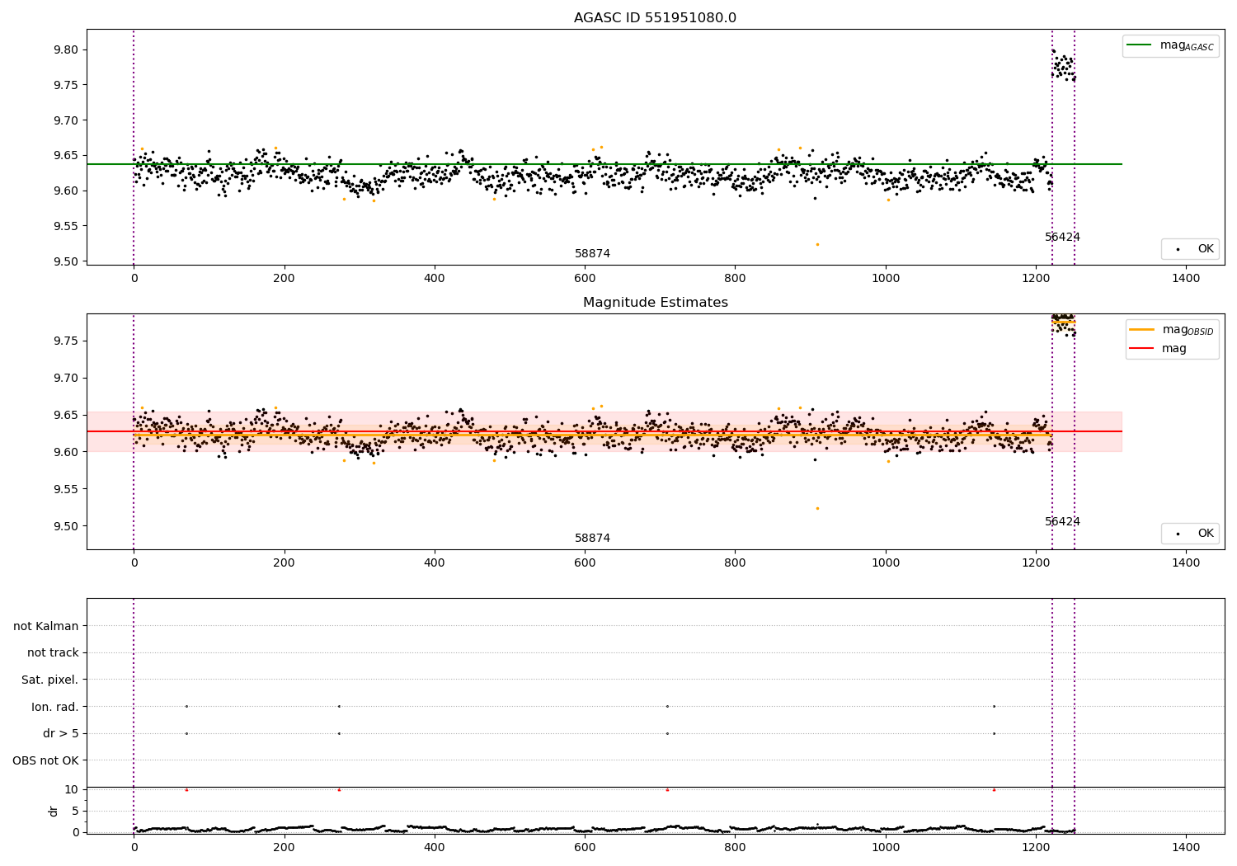The width and height of the screenshot is (1237, 866).
Task: Click the 'OBS not OK' axis label
Action: pyautogui.click(x=45, y=760)
